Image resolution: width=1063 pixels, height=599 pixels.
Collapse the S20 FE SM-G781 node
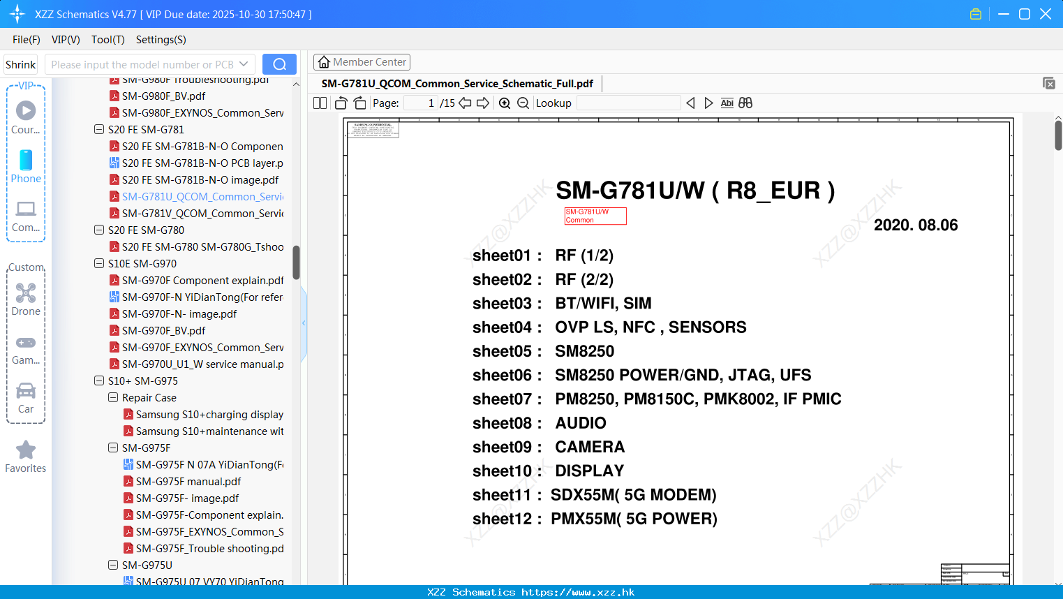pyautogui.click(x=99, y=130)
